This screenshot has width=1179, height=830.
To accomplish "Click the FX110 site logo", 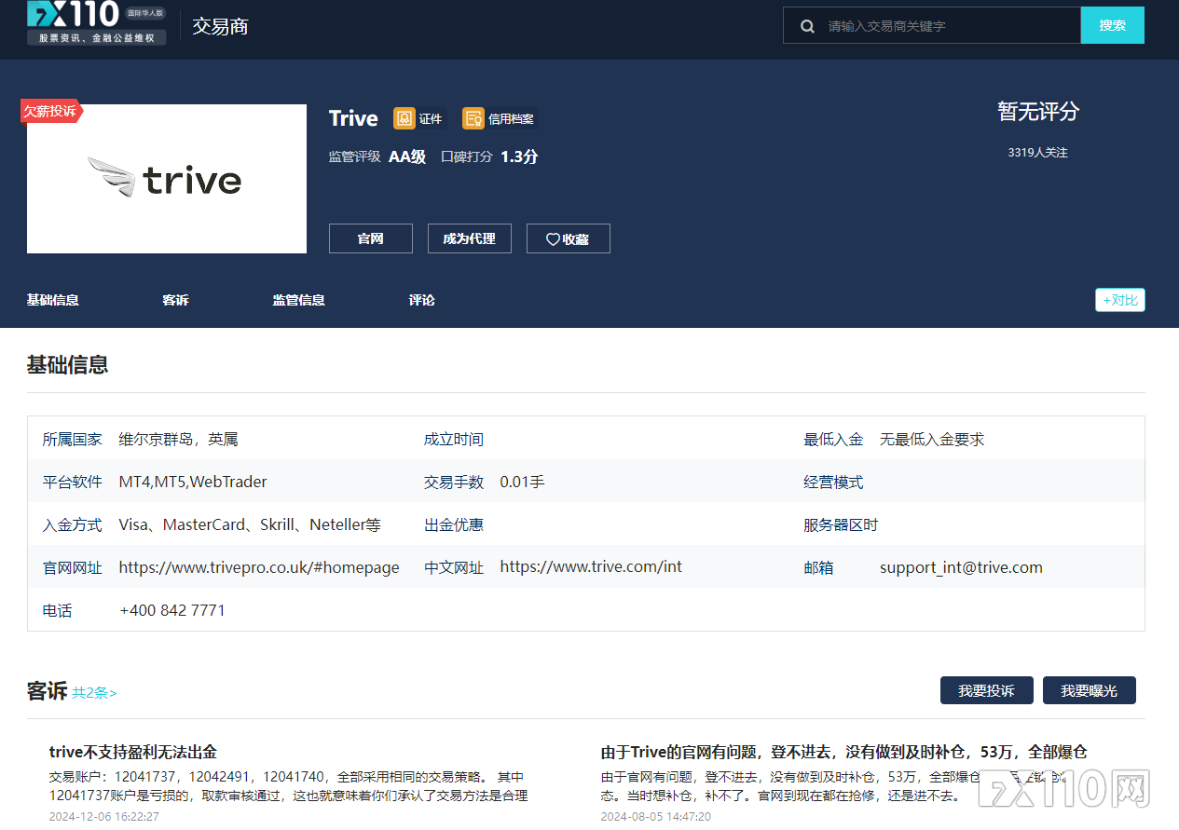I will (x=96, y=23).
